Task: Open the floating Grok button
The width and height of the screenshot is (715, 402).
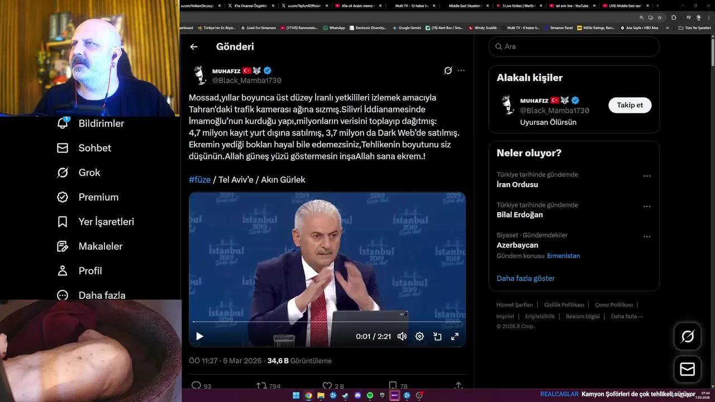Action: click(x=688, y=336)
